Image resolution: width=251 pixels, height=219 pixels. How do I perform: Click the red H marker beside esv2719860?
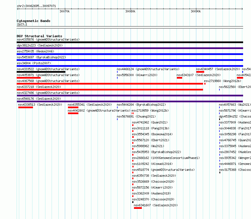pos(205,84)
